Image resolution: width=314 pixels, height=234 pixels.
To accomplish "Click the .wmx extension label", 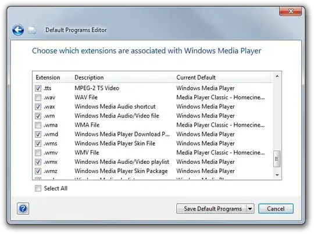I will pos(51,162).
